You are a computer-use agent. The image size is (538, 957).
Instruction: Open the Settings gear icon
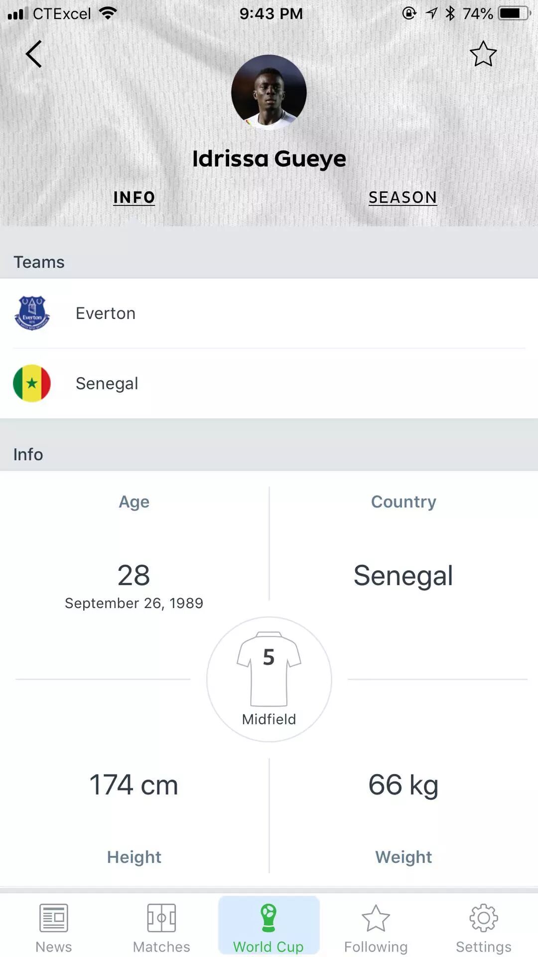484,918
